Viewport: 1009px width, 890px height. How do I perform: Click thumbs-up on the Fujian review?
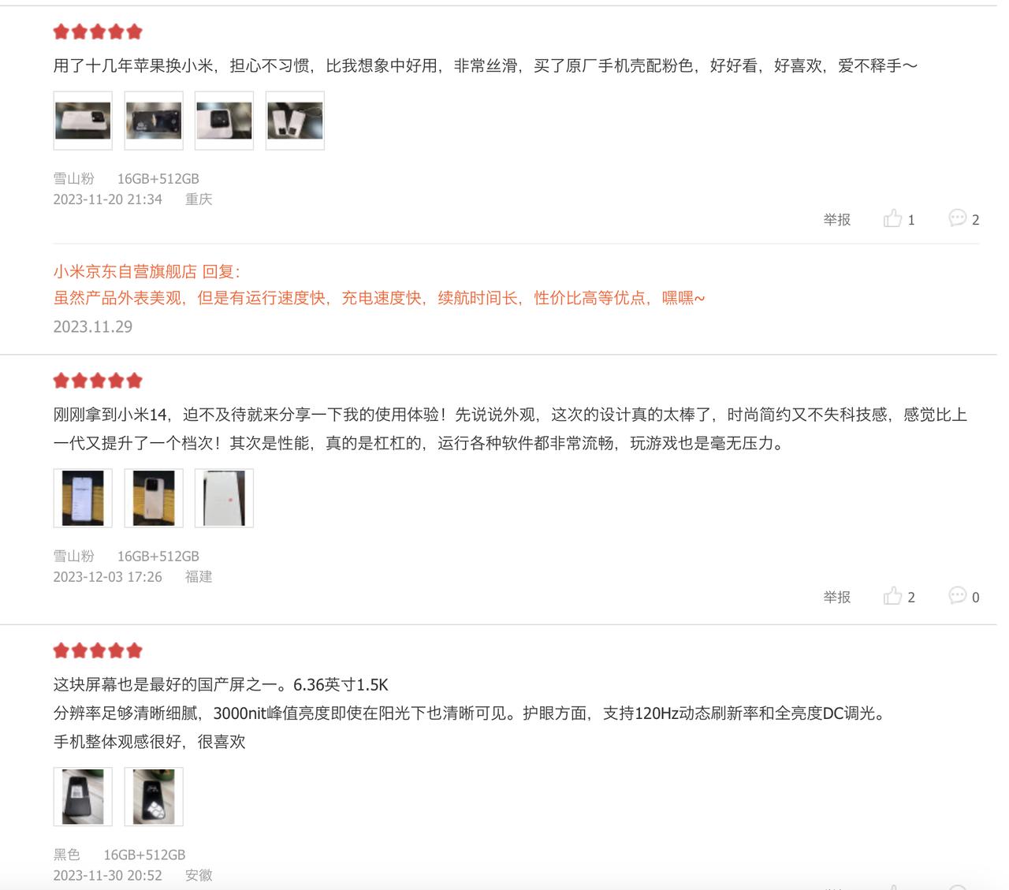[899, 596]
